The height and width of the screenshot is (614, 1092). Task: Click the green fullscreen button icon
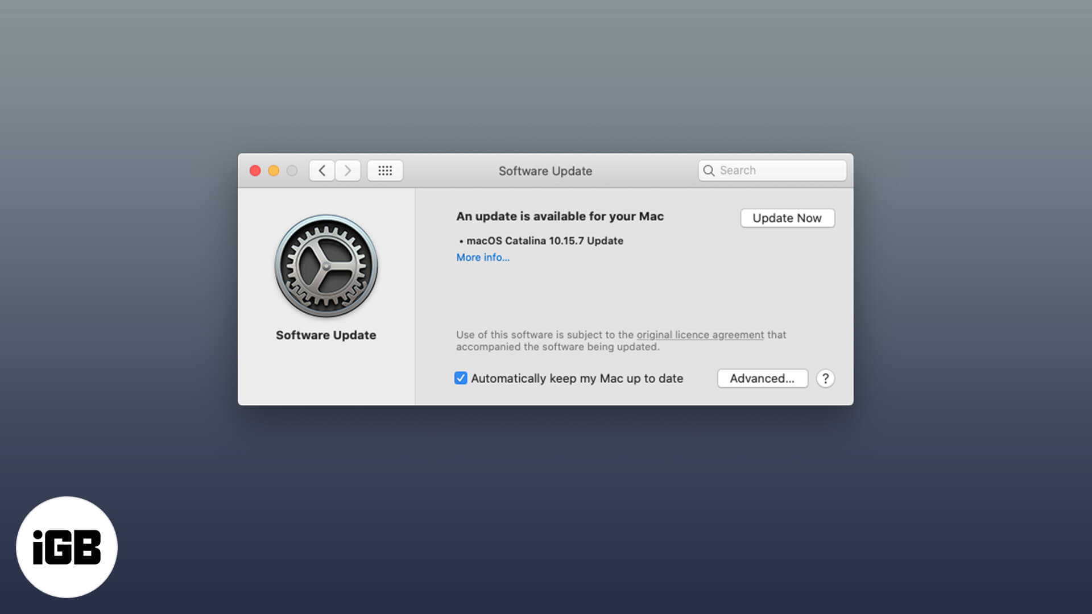click(x=292, y=170)
